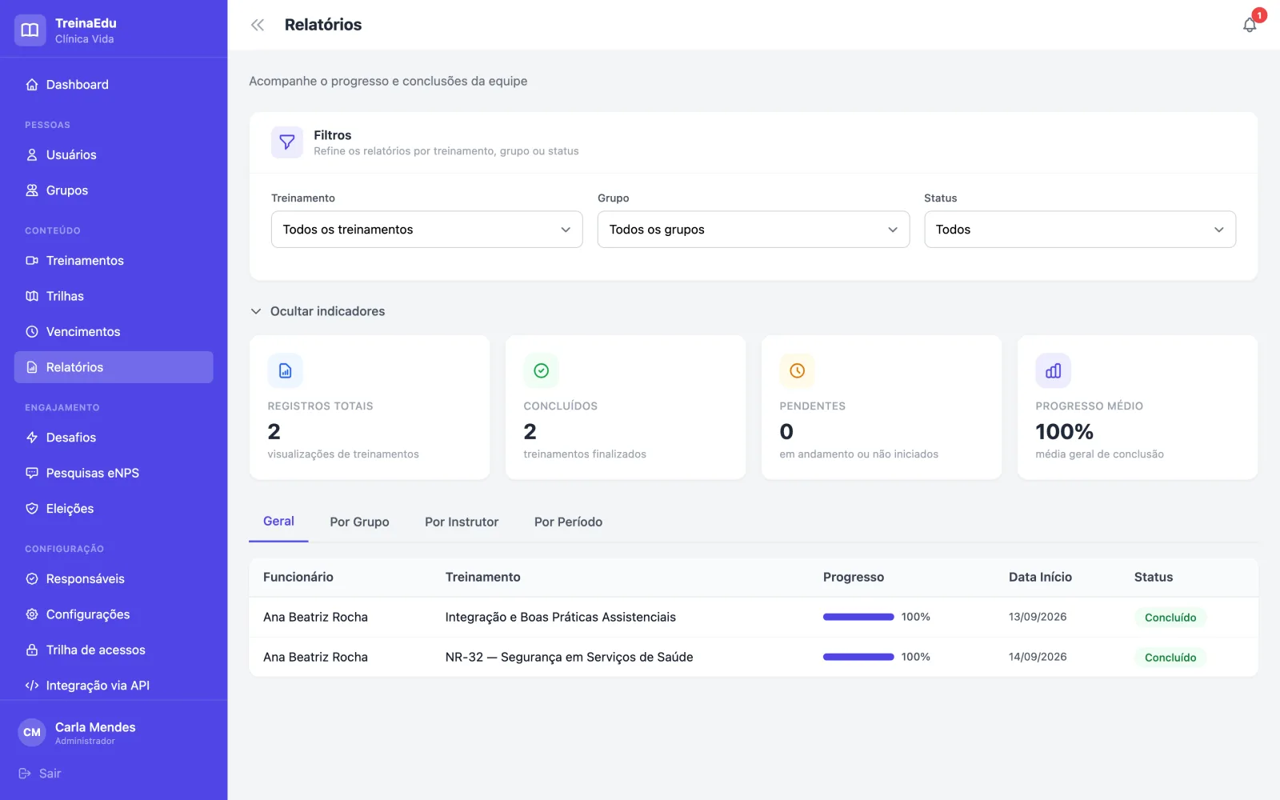1280x800 pixels.
Task: Click the CM user avatar
Action: coord(32,732)
